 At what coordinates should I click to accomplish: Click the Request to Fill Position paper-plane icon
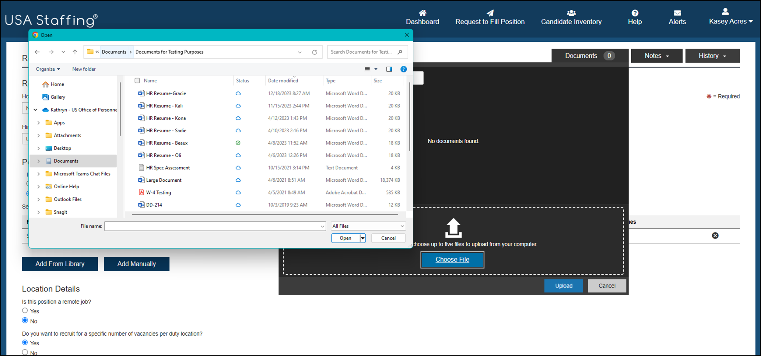point(490,13)
